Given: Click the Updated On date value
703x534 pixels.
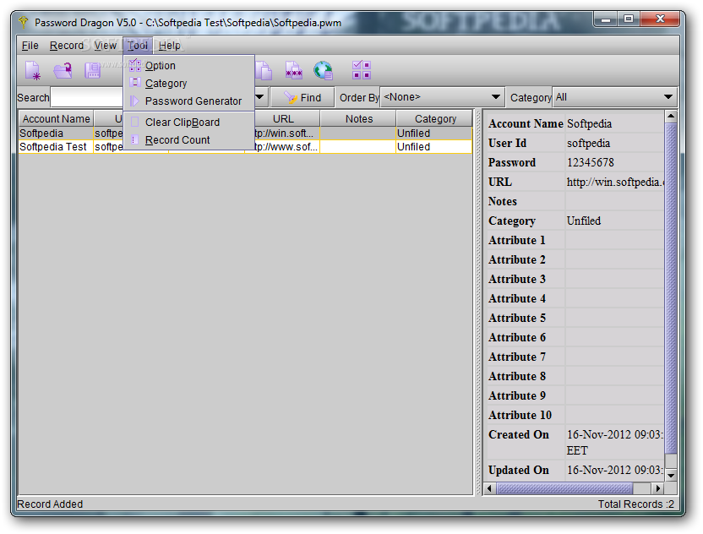Looking at the screenshot, I should 615,470.
